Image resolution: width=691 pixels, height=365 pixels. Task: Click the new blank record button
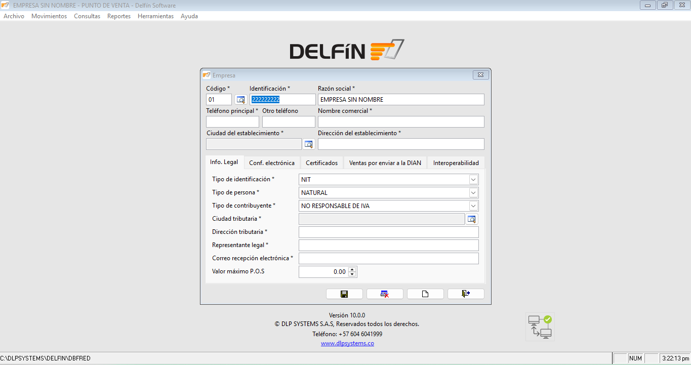(425, 294)
